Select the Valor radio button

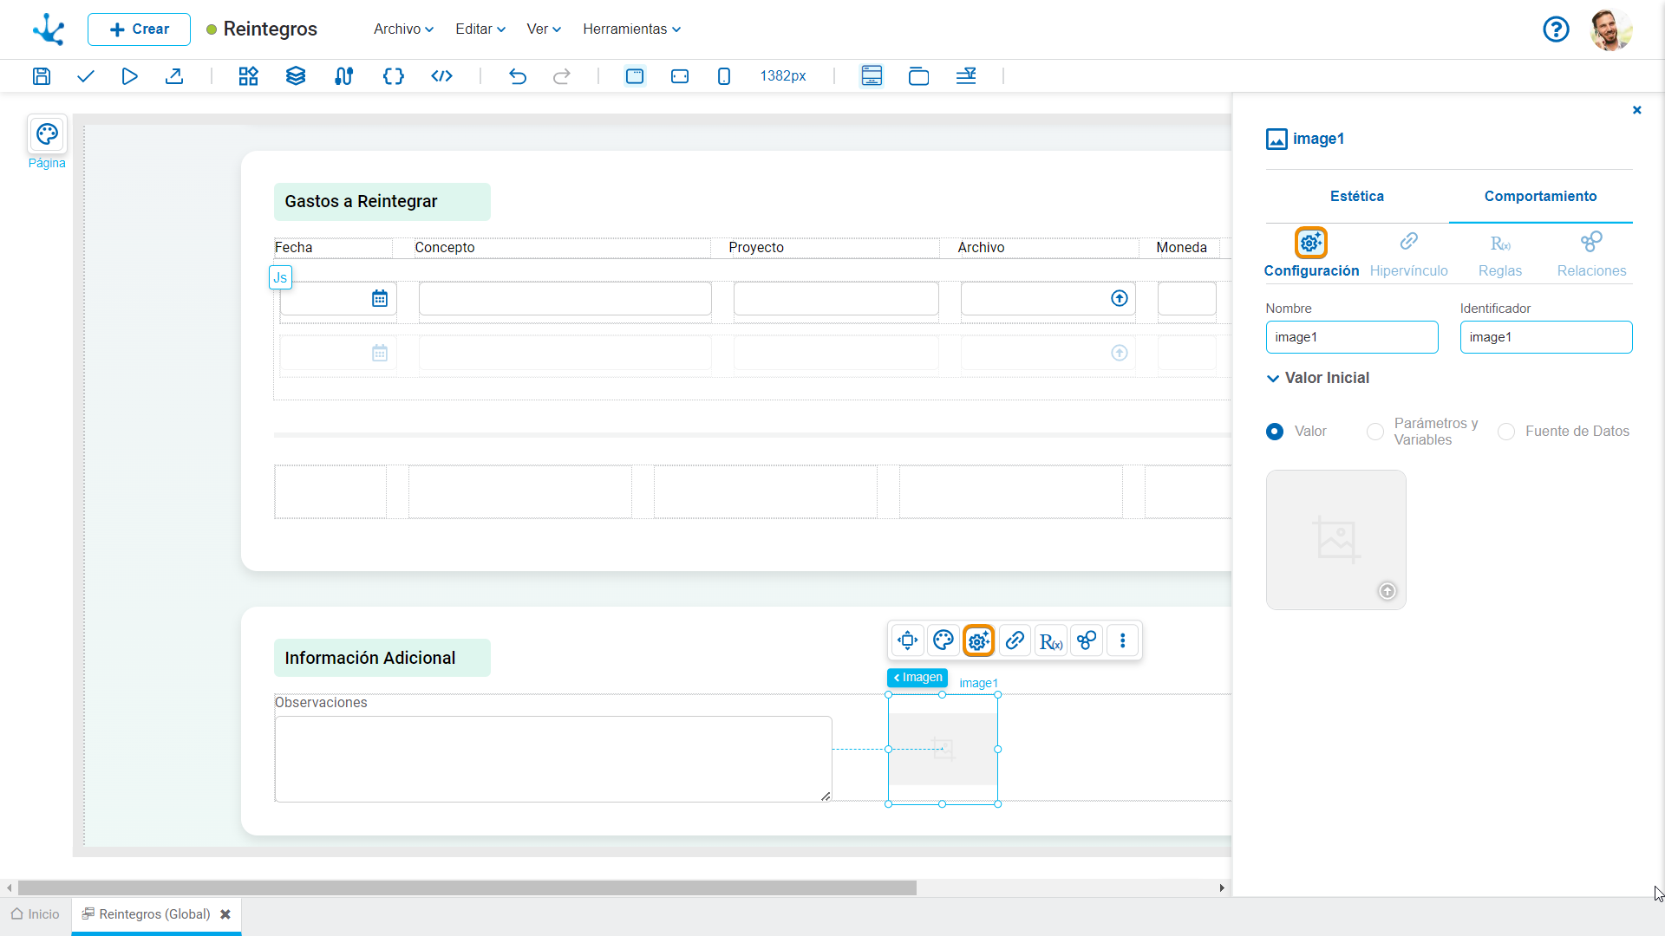click(x=1275, y=432)
